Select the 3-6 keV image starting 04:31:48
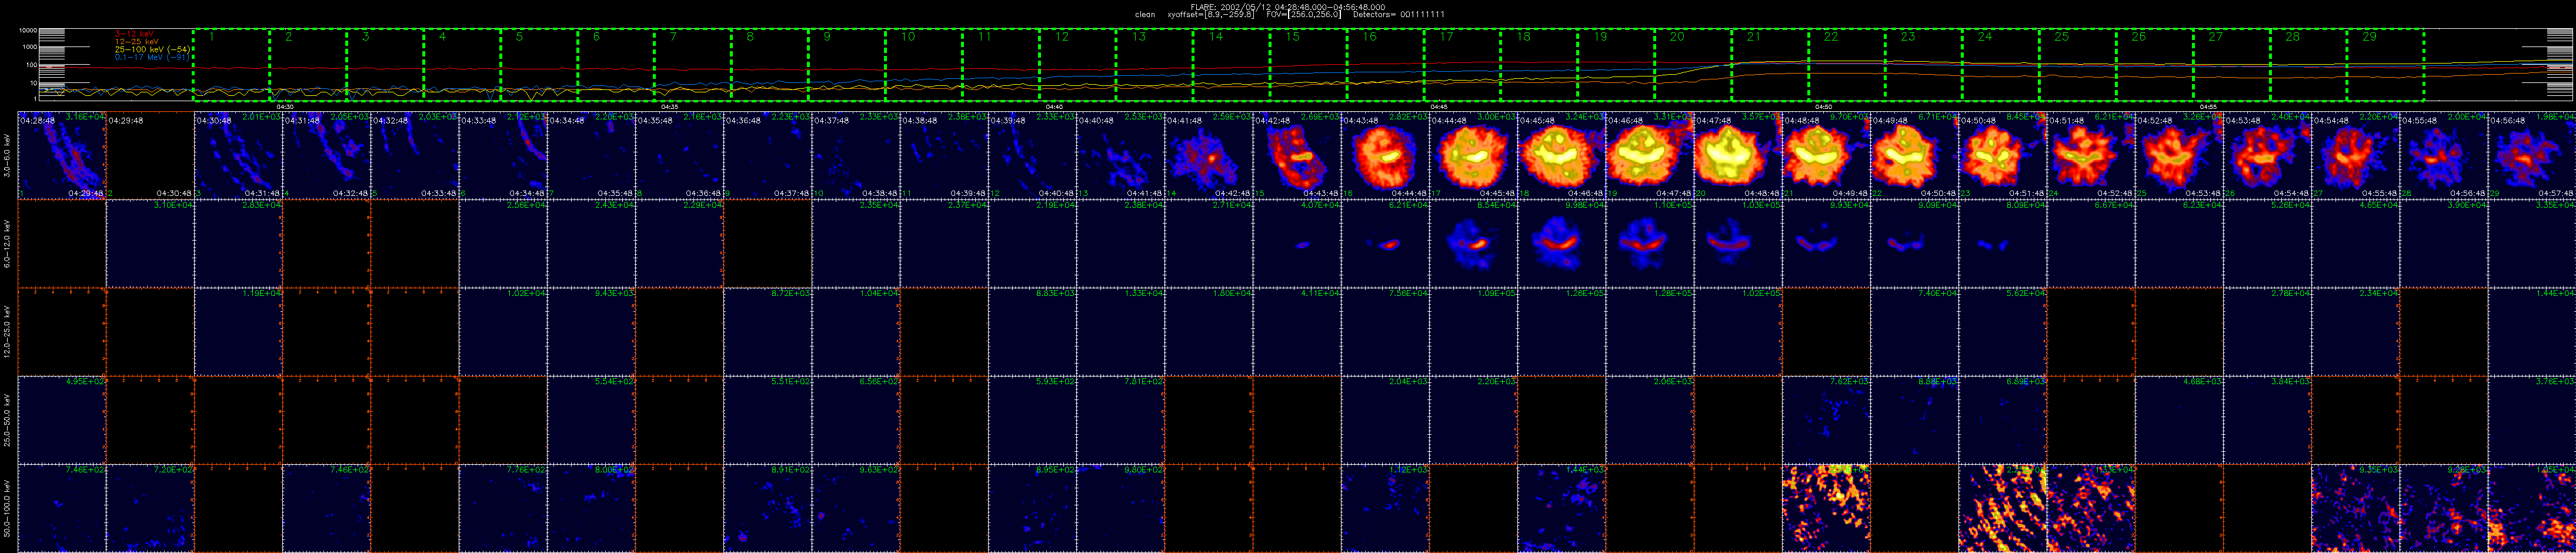 pos(326,155)
